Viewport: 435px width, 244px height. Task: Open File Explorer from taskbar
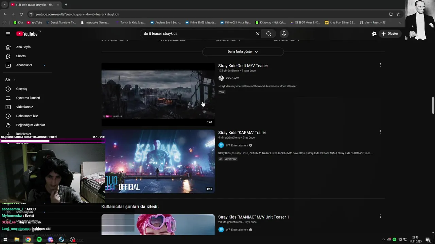pyautogui.click(x=17, y=240)
